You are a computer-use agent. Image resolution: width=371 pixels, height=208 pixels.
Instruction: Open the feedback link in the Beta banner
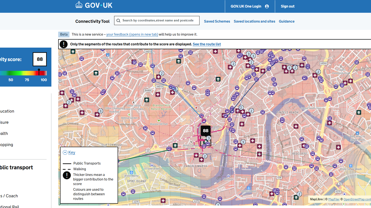pyautogui.click(x=132, y=34)
